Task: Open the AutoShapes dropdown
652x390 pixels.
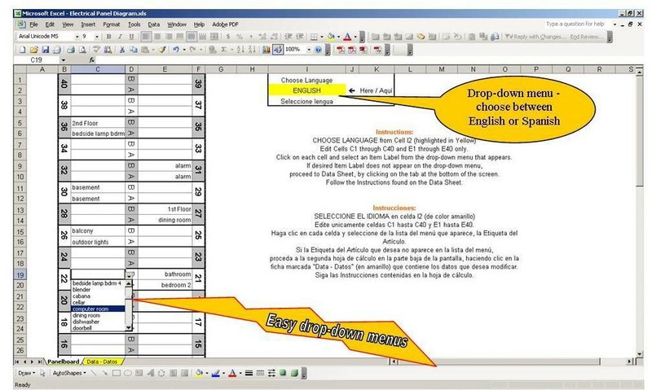Action: click(69, 374)
